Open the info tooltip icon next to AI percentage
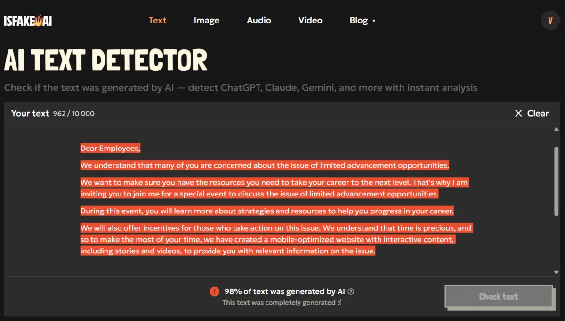The width and height of the screenshot is (565, 321). (x=350, y=291)
